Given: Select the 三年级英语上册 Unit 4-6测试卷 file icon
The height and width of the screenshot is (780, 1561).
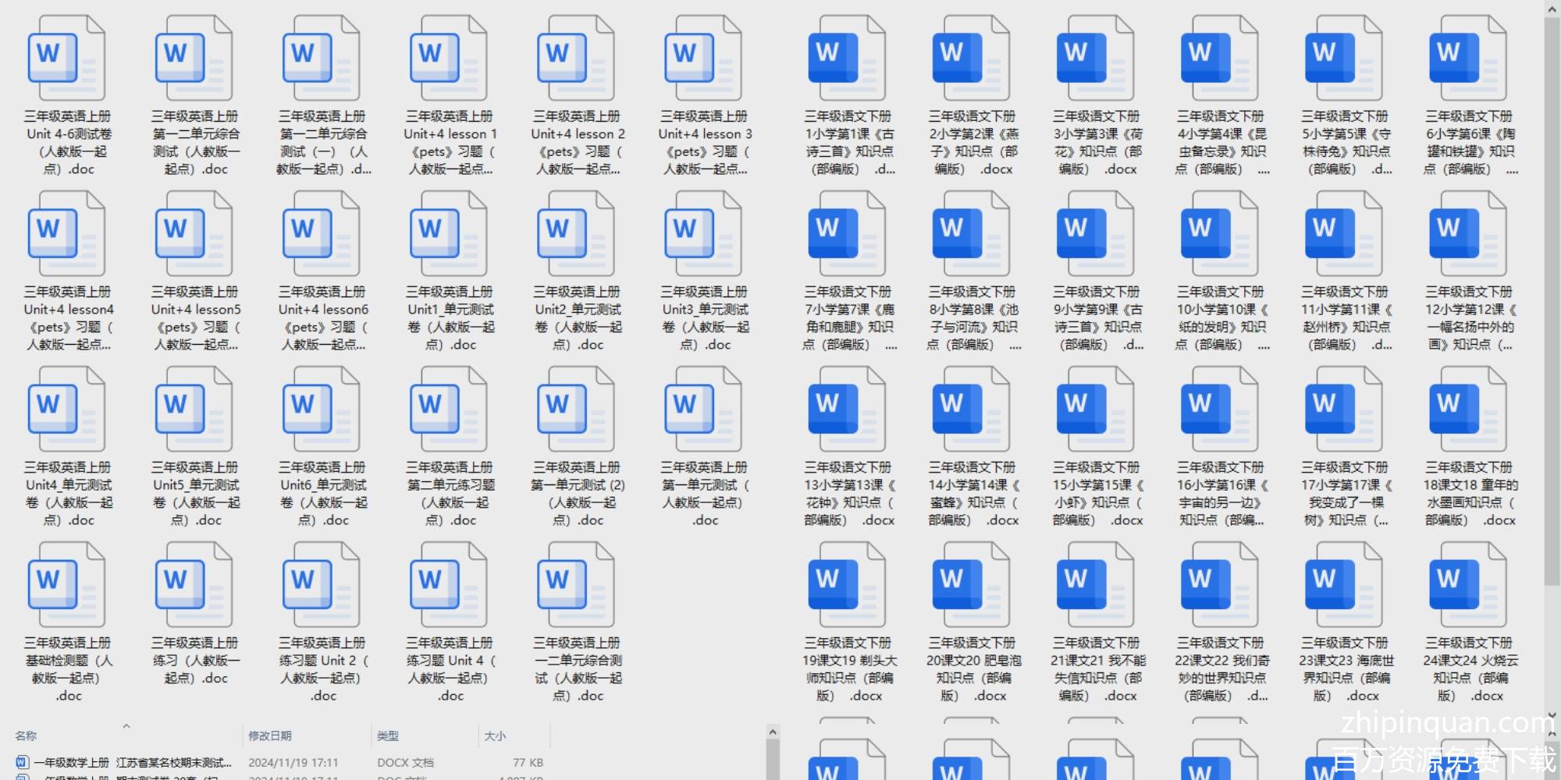Looking at the screenshot, I should click(x=66, y=58).
